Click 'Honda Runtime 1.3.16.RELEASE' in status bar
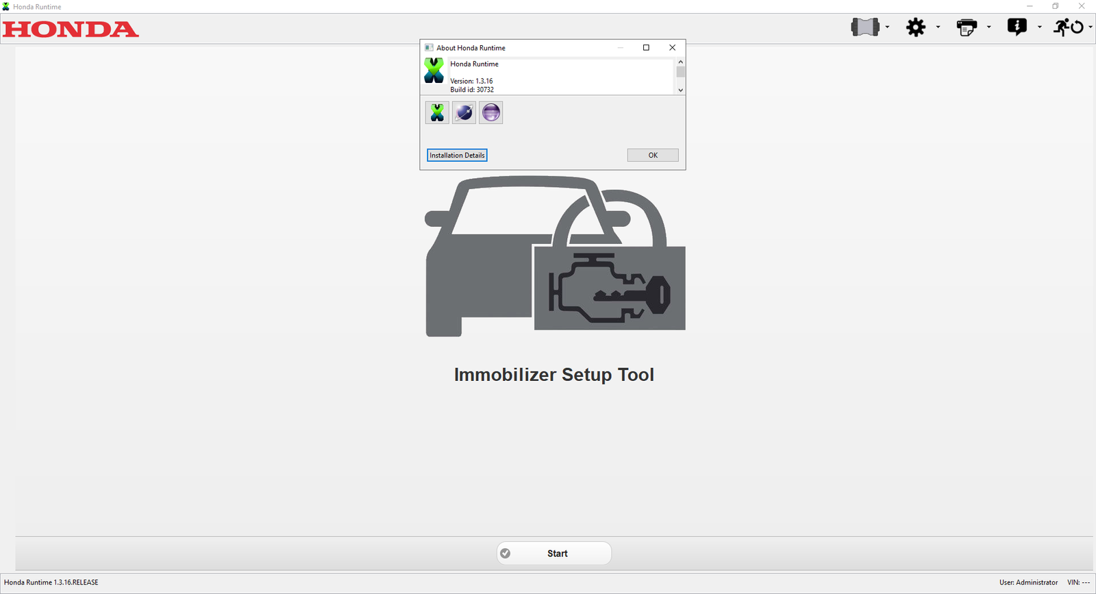Viewport: 1096px width, 594px height. point(51,582)
